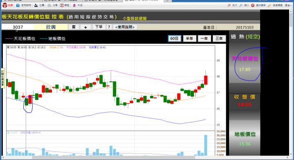Click the horizontal scrollbar left arrow
This screenshot has width=294, height=160.
coord(3,158)
